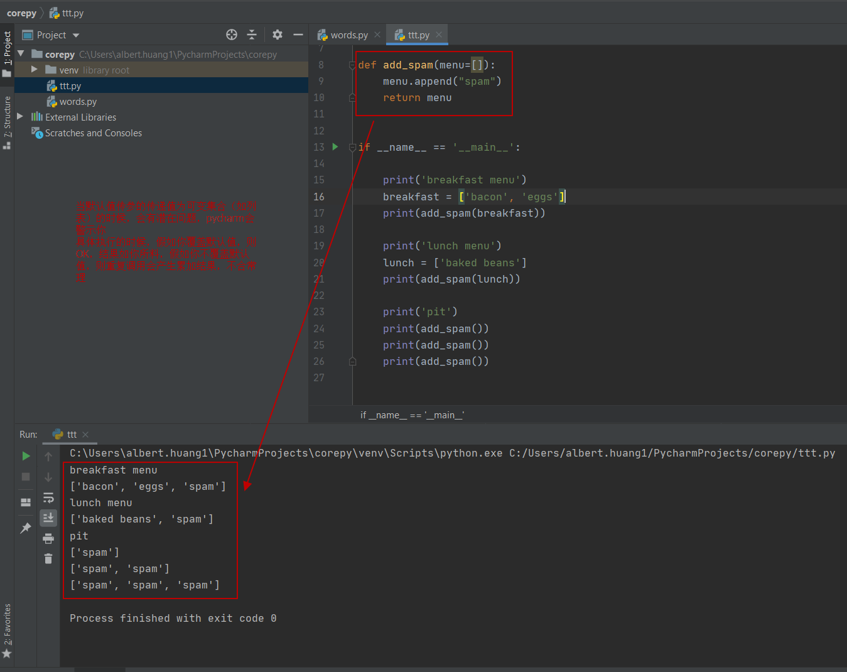Viewport: 847px width, 672px height.
Task: Click the 'return menu' code line
Action: point(417,97)
